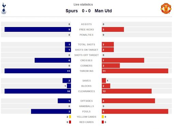Image resolution: width=174 pixels, height=129 pixels.
Task: Click the Man Utd team name
Action: click(x=103, y=11)
